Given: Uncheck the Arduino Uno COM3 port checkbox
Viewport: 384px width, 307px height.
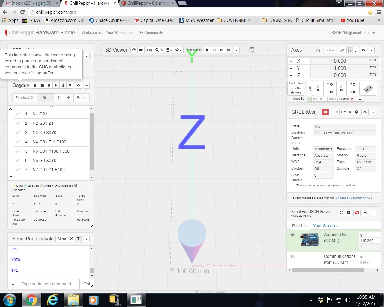Looking at the screenshot, I should pyautogui.click(x=293, y=235).
